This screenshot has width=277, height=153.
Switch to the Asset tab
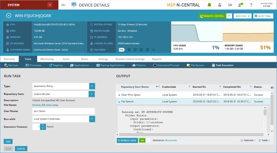tap(66, 59)
